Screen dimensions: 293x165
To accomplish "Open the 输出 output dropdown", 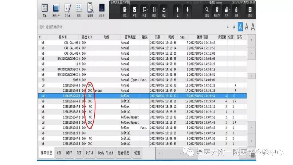I will (x=164, y=12).
